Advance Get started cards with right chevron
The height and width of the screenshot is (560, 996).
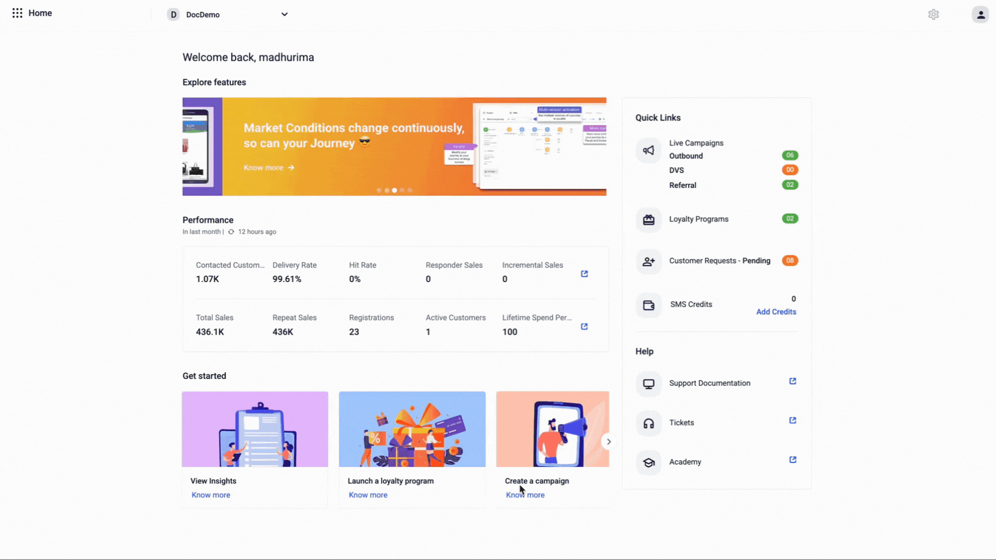(x=608, y=442)
